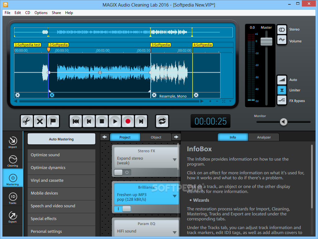Toggle the master Limiter
This screenshot has width=318, height=239.
coord(282,90)
